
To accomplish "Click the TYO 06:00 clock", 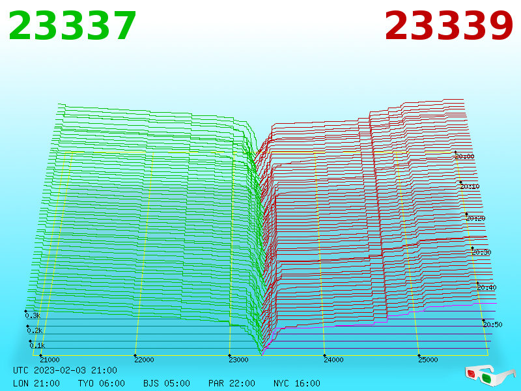I will pyautogui.click(x=102, y=383).
